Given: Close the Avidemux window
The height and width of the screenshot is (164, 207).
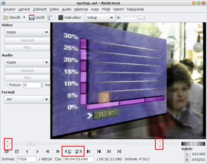Looking at the screenshot, I should pos(204,3).
